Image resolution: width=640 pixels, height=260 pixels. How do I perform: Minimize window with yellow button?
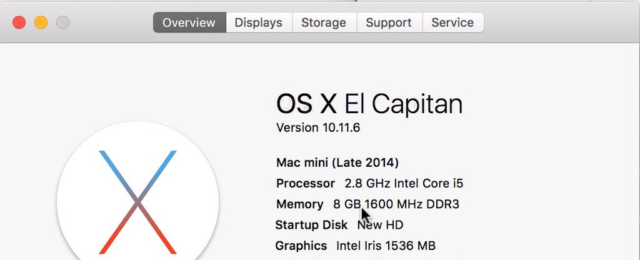(x=41, y=22)
